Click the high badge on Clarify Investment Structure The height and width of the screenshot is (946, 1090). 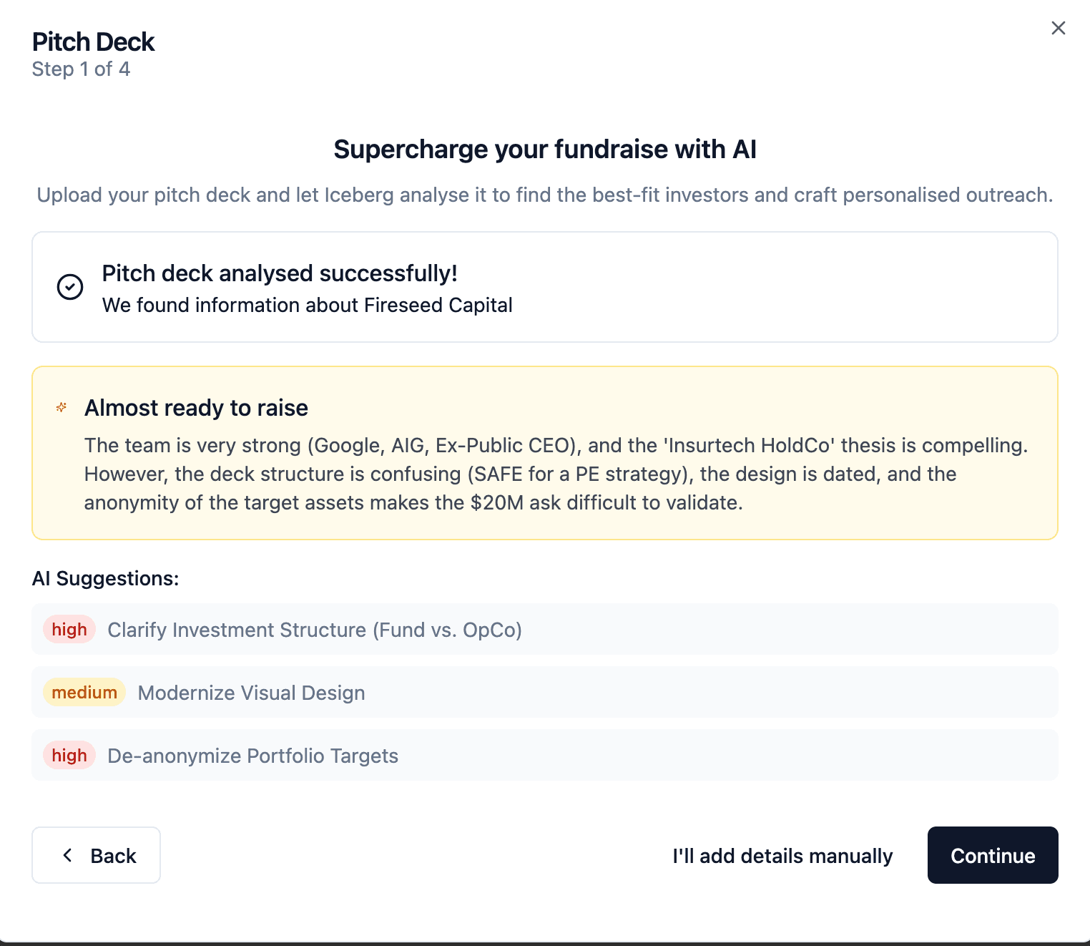[x=69, y=630]
